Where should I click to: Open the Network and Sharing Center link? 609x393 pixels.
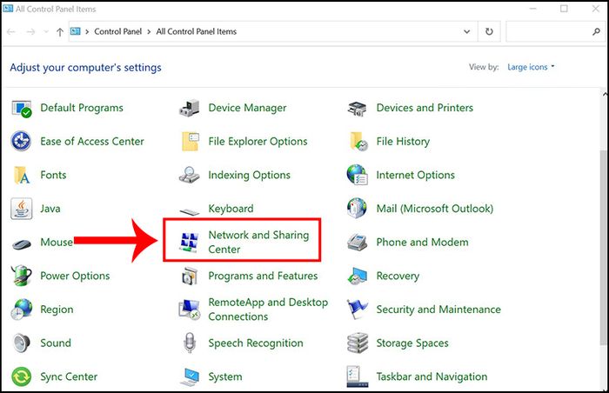[x=258, y=242]
